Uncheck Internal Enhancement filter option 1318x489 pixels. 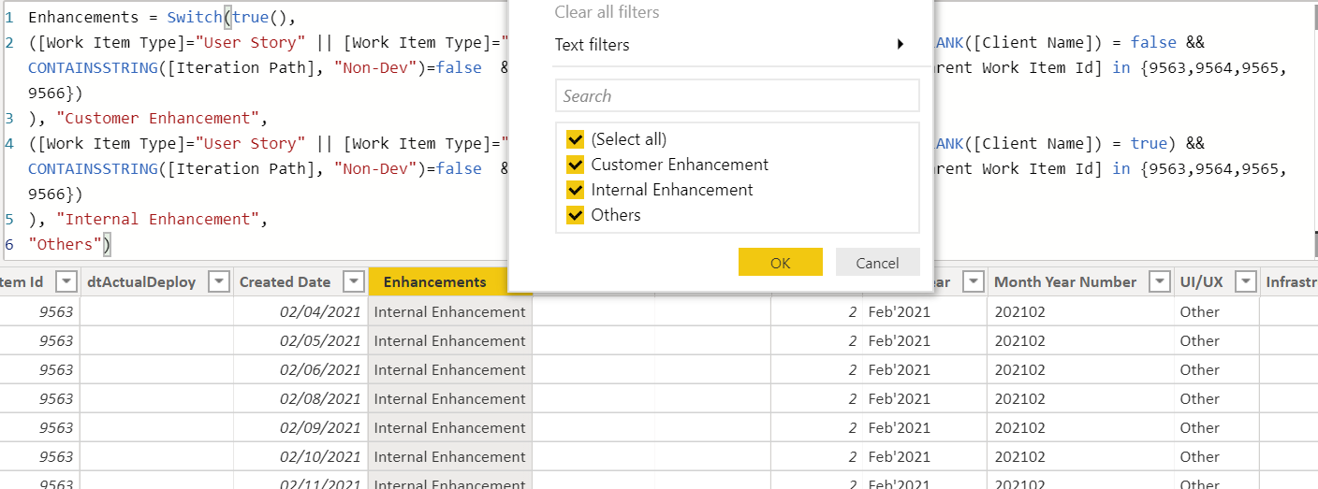[x=576, y=190]
